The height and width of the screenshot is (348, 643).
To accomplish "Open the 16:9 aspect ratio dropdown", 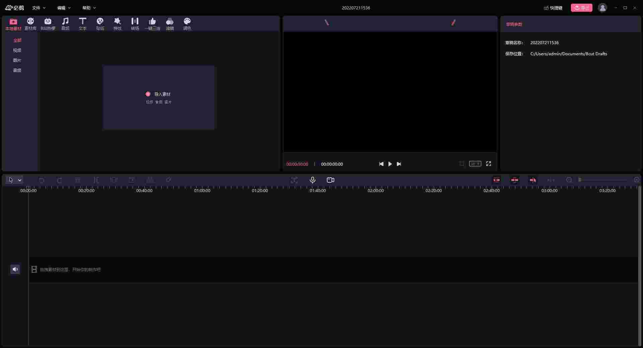I will click(475, 164).
